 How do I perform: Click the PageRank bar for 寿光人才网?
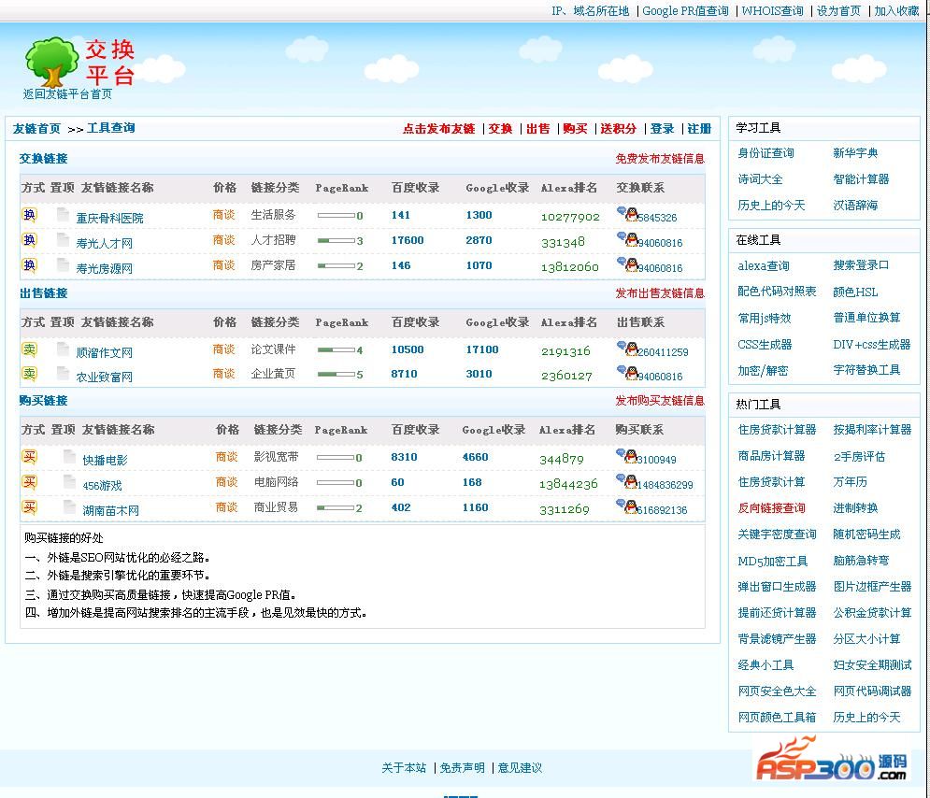tap(336, 241)
